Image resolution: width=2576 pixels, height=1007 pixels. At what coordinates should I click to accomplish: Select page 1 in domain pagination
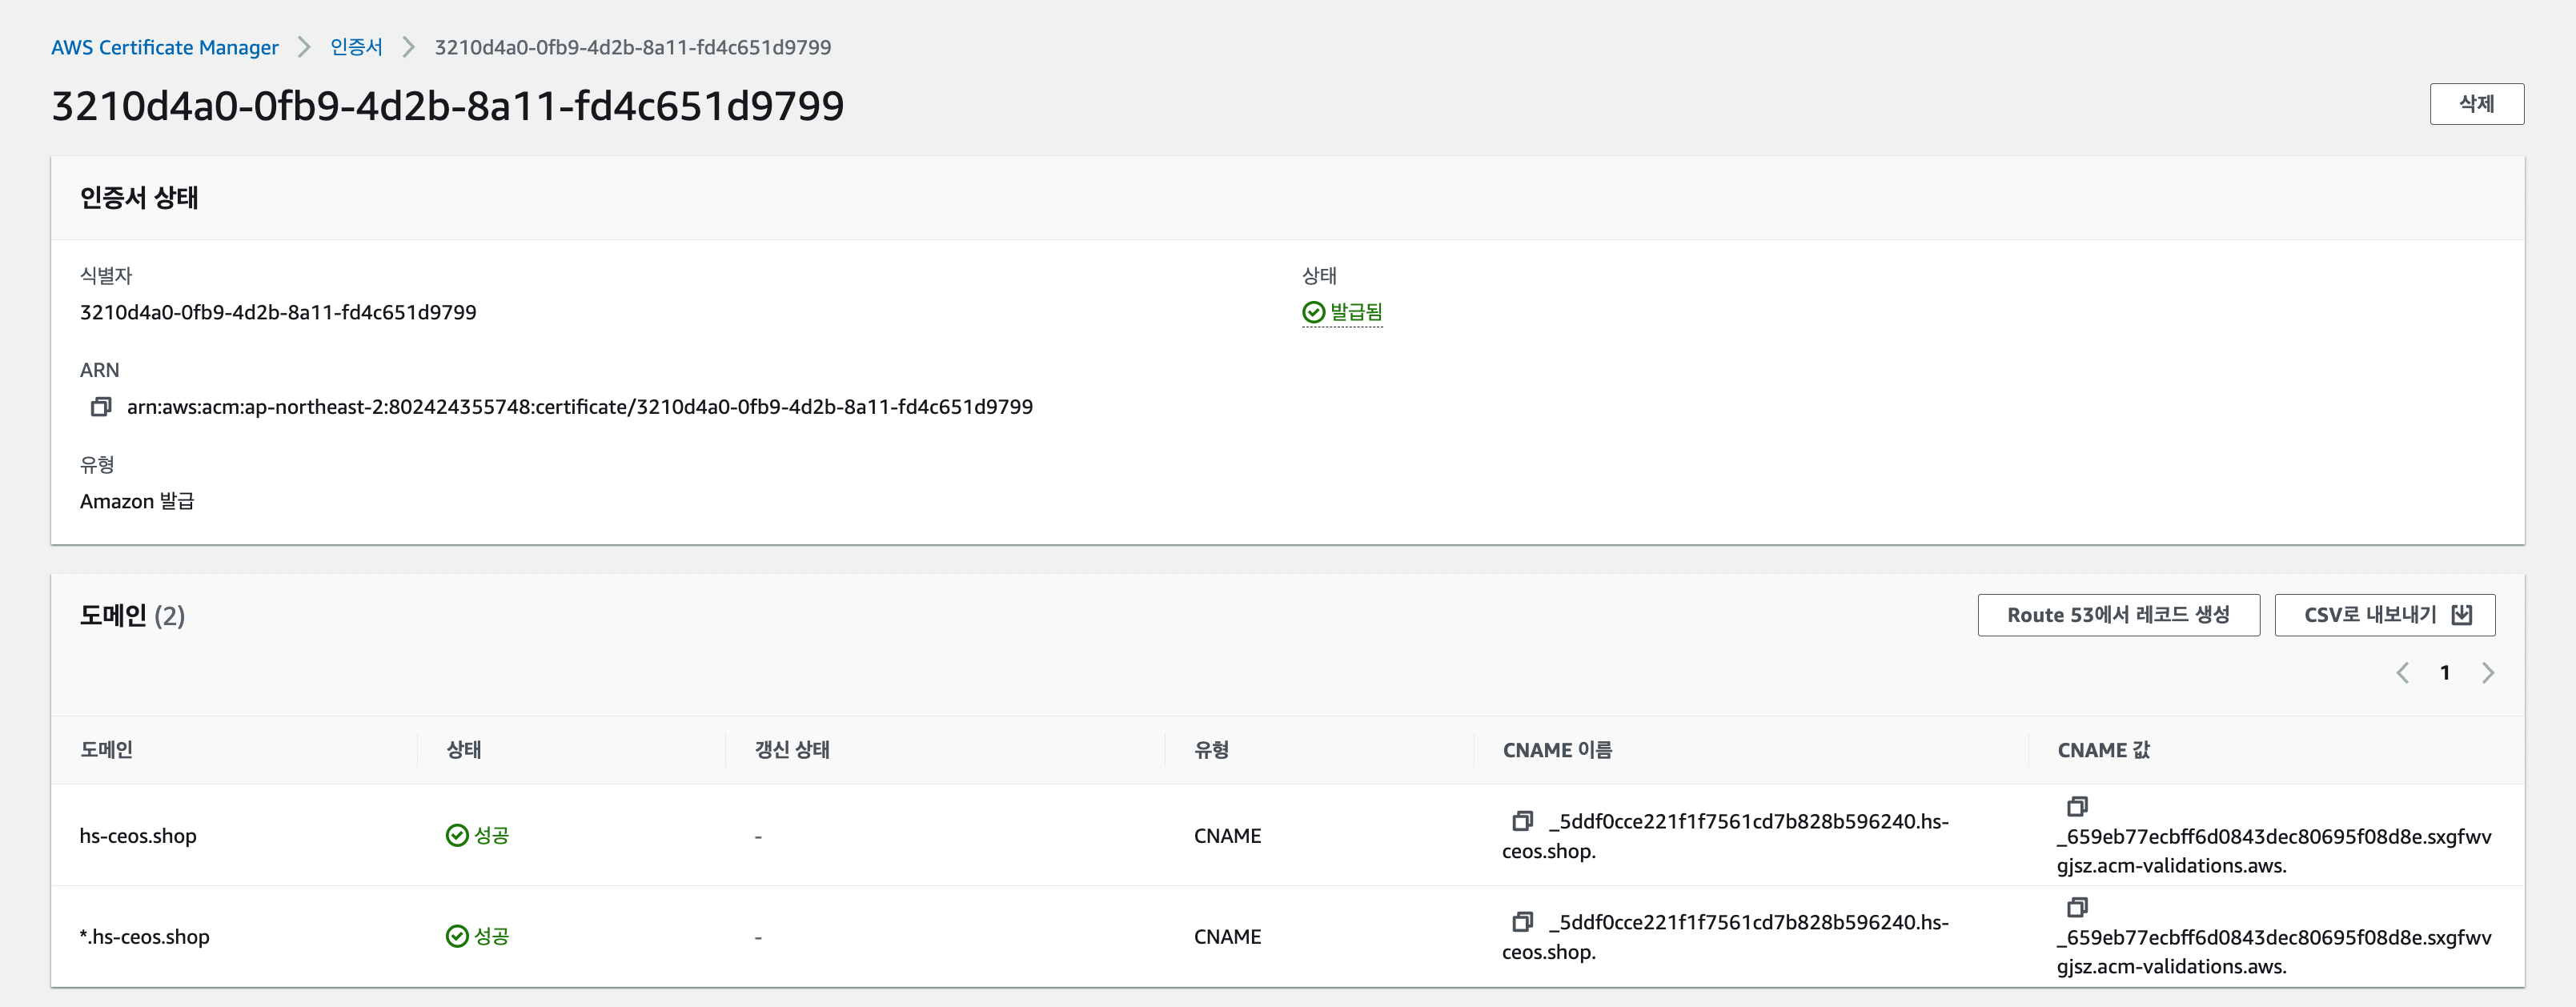tap(2445, 673)
